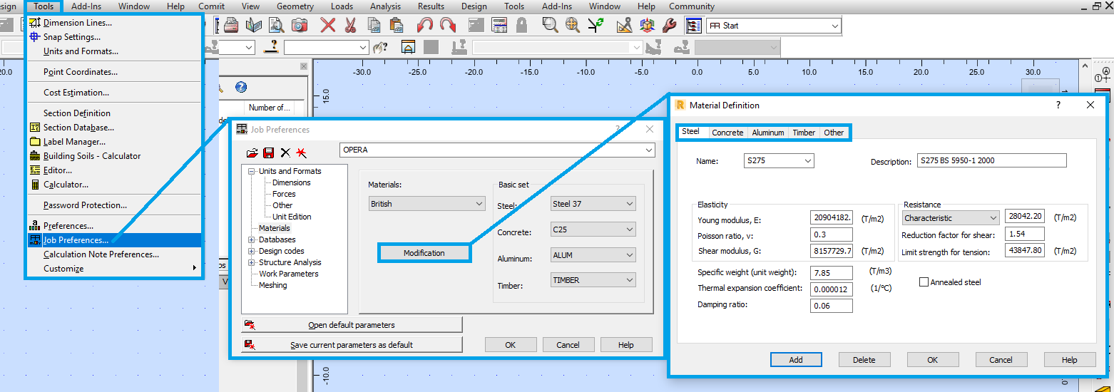Select Meshing in the preferences tree
Image resolution: width=1114 pixels, height=392 pixels.
click(x=273, y=285)
